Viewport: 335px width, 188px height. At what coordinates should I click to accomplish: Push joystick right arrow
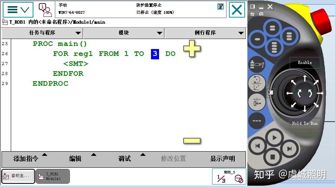pyautogui.click(x=320, y=93)
